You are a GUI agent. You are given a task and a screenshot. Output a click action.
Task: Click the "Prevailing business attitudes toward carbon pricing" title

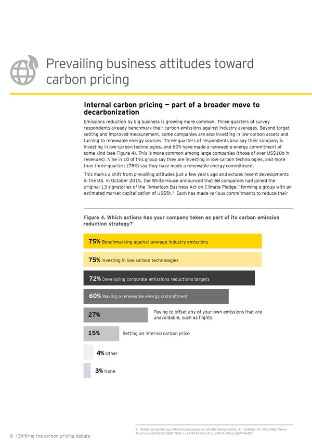click(x=150, y=72)
